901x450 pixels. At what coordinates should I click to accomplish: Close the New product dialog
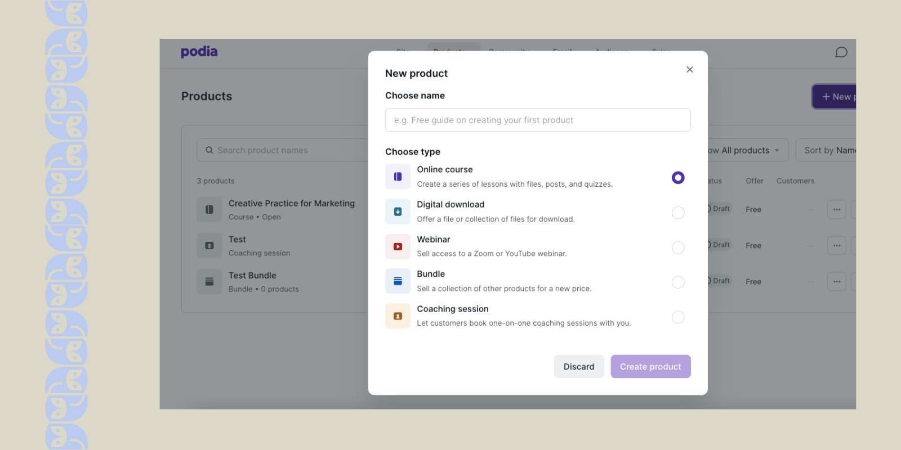(x=690, y=70)
